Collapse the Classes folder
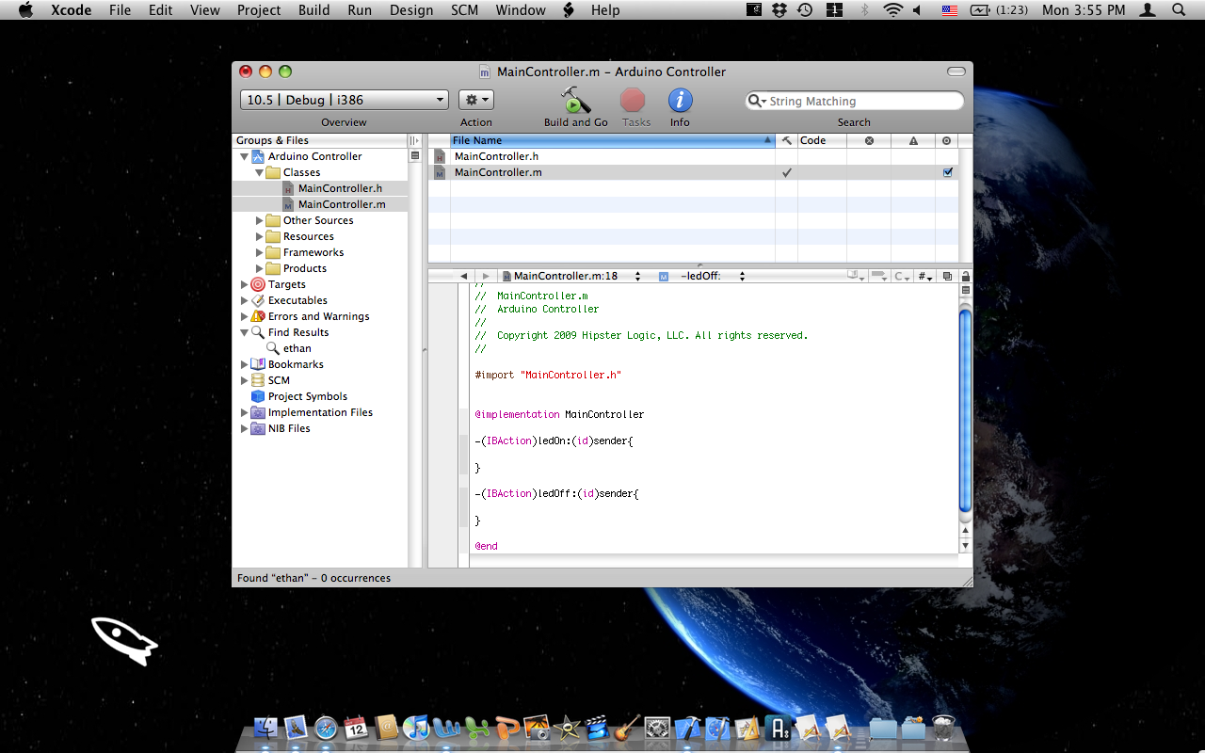 [x=260, y=172]
